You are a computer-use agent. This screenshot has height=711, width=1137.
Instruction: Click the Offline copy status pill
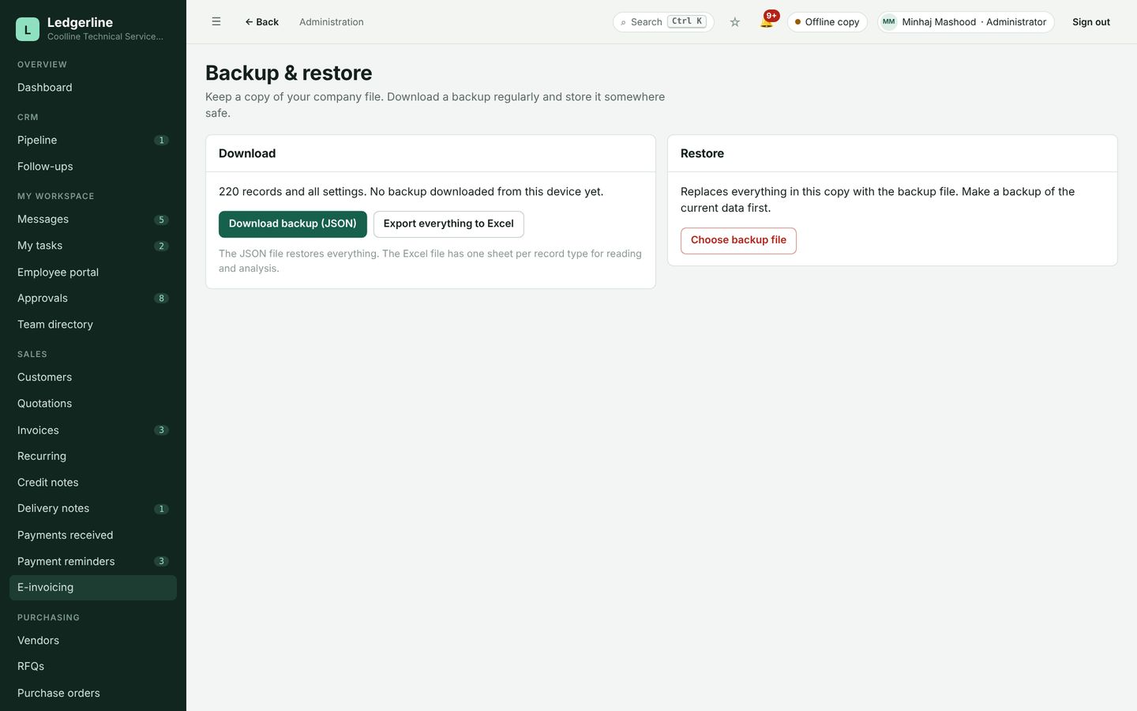[x=827, y=22]
